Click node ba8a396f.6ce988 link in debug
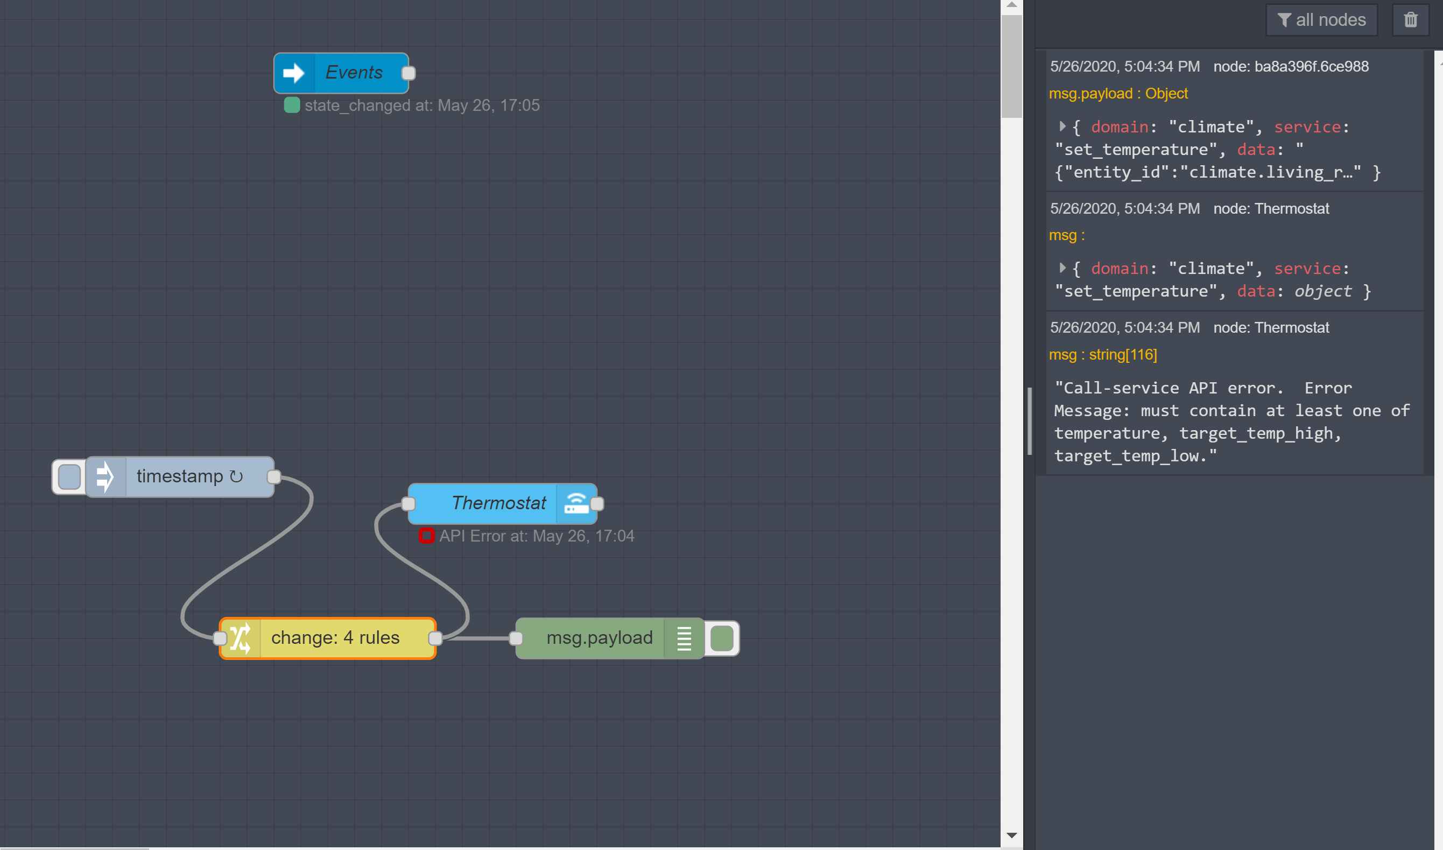 [1291, 66]
